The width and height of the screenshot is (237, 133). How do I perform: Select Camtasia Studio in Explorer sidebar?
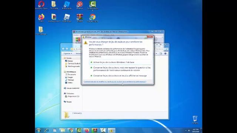(73, 64)
